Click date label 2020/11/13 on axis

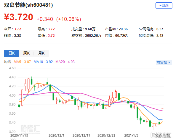[x=19, y=136]
